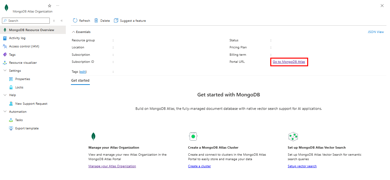Click the Locks padlock icon
The width and height of the screenshot is (390, 180).
pyautogui.click(x=11, y=87)
